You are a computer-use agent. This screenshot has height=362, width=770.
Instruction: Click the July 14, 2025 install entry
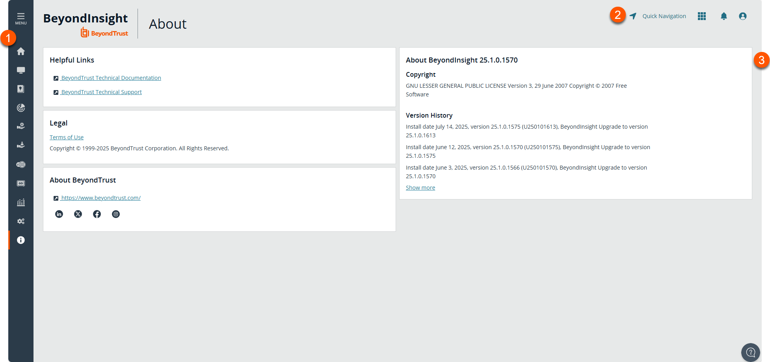[x=527, y=131]
